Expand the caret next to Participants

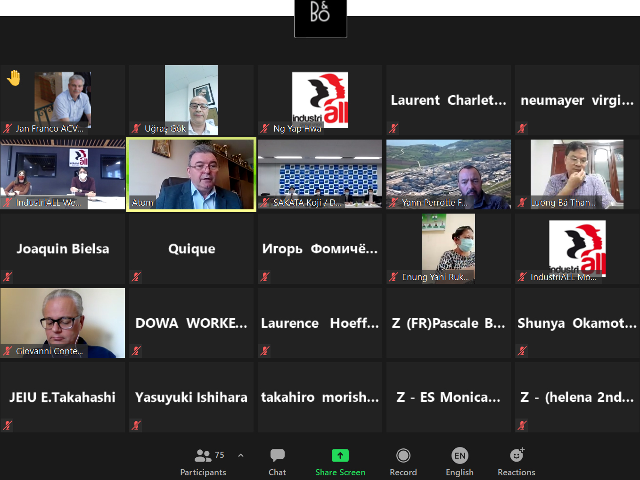(x=241, y=455)
